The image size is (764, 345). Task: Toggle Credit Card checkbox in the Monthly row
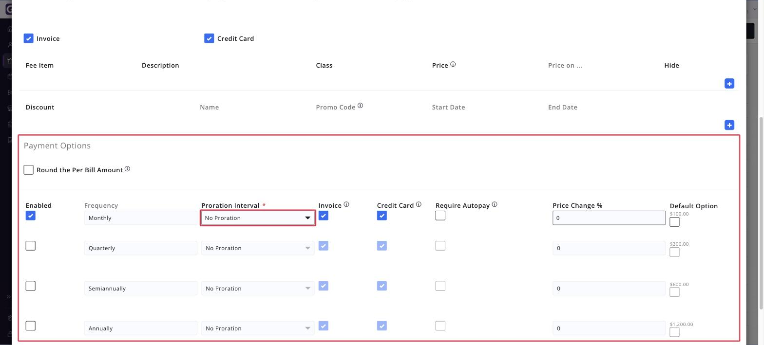(x=382, y=215)
